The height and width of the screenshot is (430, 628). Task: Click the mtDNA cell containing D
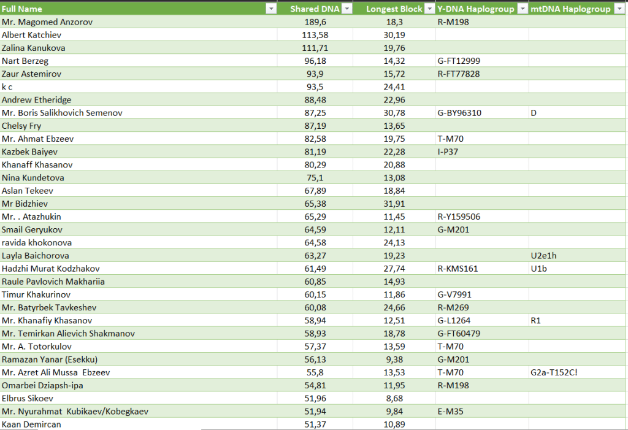tap(534, 113)
